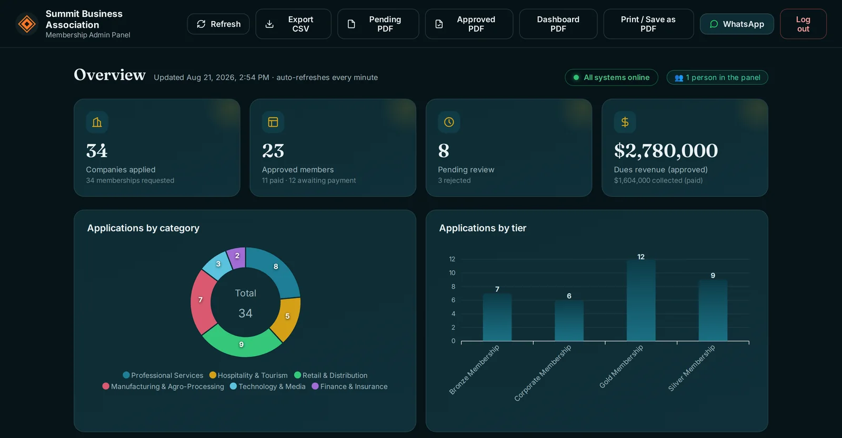Click the Corporate Membership bar
842x438 pixels.
pos(569,321)
